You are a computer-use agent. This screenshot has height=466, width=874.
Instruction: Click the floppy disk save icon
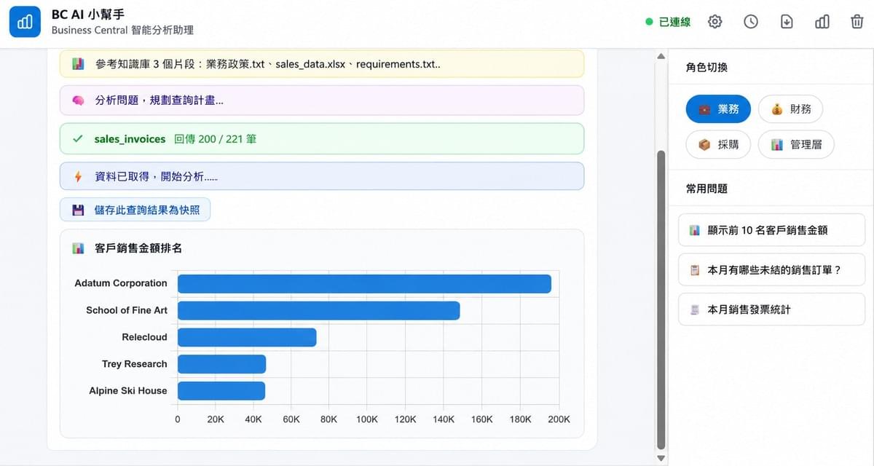[78, 210]
